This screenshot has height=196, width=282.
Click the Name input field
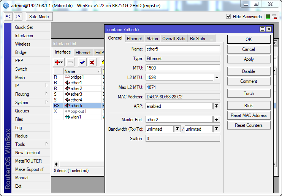tap(183, 49)
